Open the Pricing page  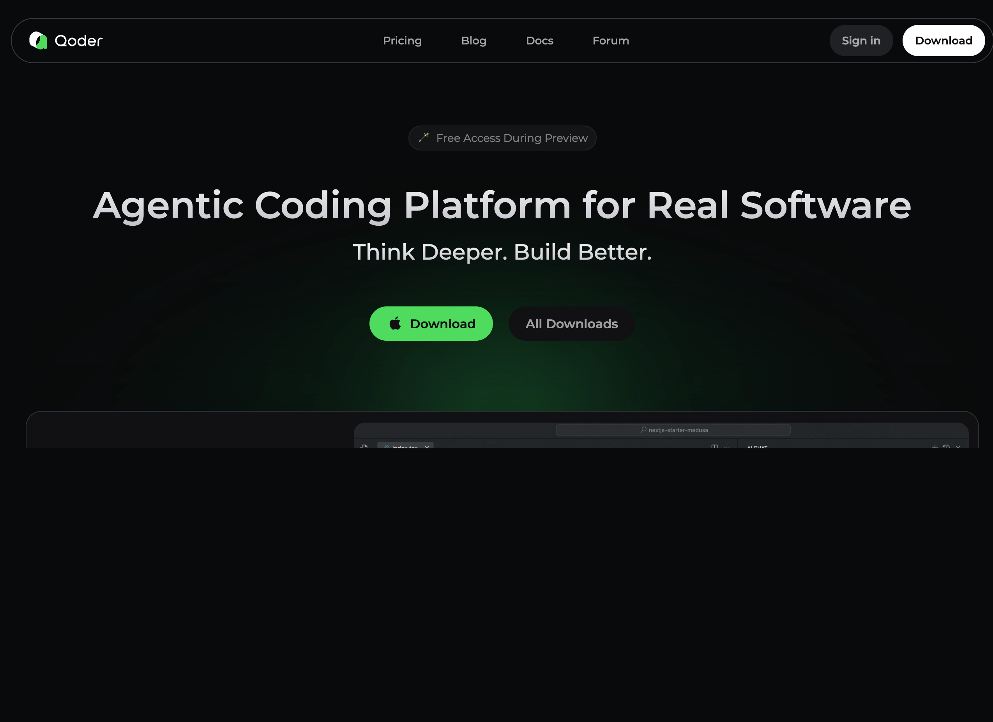(402, 40)
